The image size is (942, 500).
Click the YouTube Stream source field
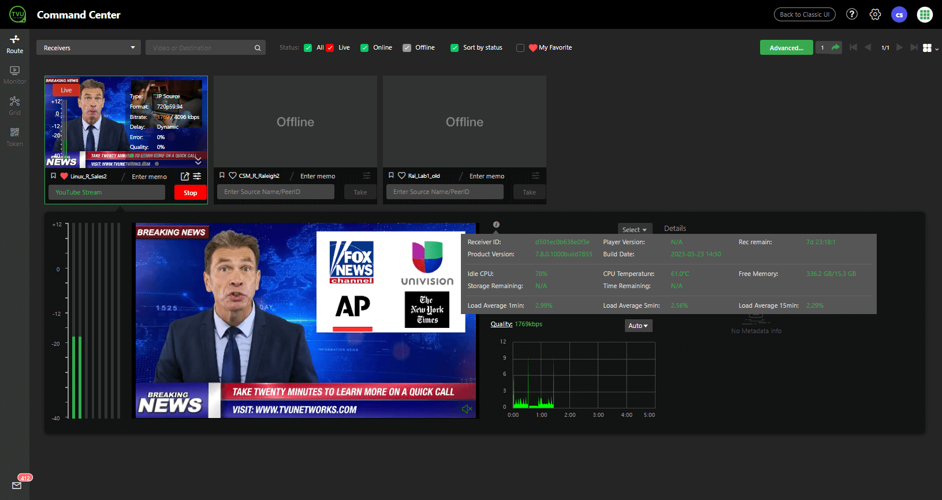(107, 192)
